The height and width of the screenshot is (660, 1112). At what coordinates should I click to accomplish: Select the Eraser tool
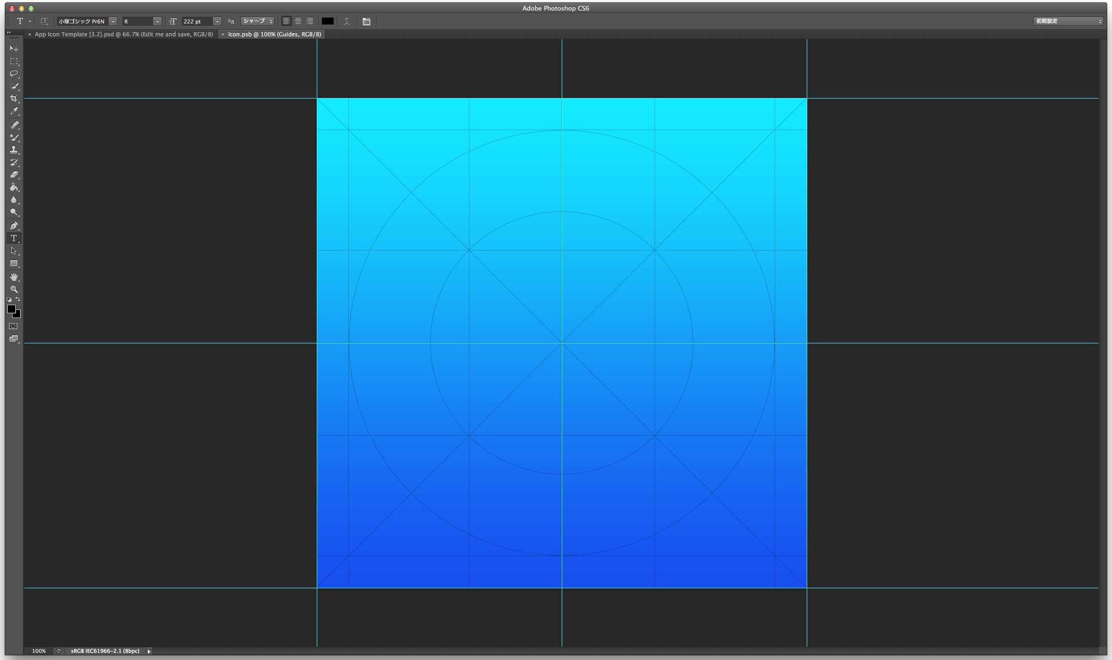14,175
